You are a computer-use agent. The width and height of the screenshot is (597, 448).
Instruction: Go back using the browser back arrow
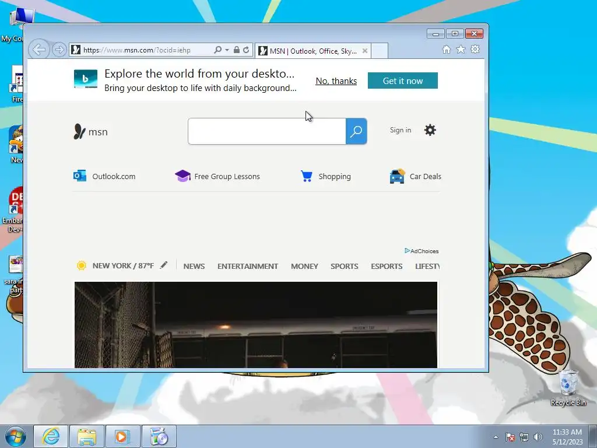pos(39,50)
